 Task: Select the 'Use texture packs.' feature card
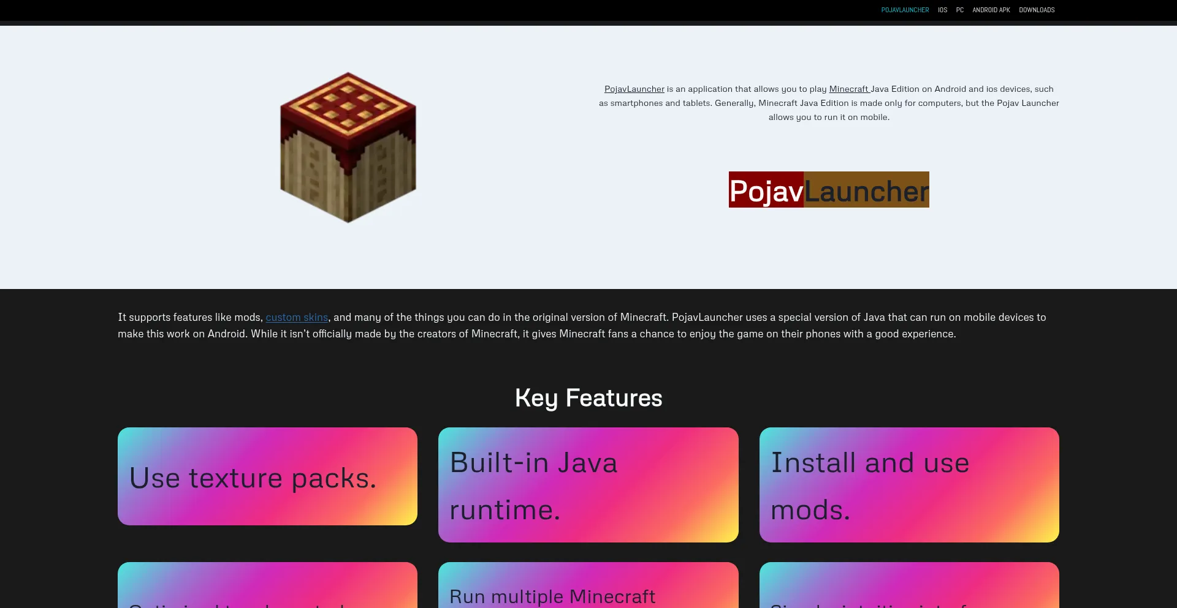point(267,476)
